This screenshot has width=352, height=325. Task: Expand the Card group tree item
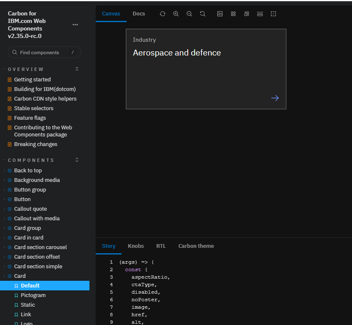[x=28, y=228]
